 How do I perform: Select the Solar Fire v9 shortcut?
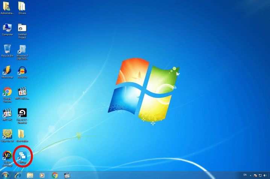click(x=7, y=136)
